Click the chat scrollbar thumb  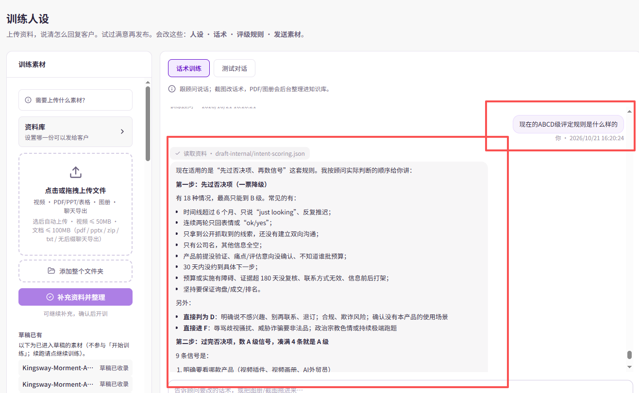click(x=630, y=355)
